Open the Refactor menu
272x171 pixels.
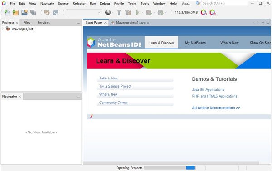pos(79,3)
